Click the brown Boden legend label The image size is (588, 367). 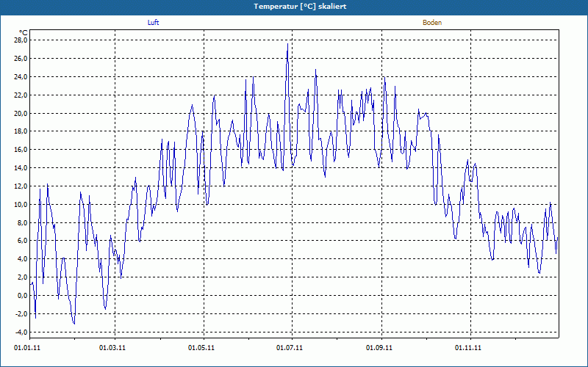click(x=432, y=23)
